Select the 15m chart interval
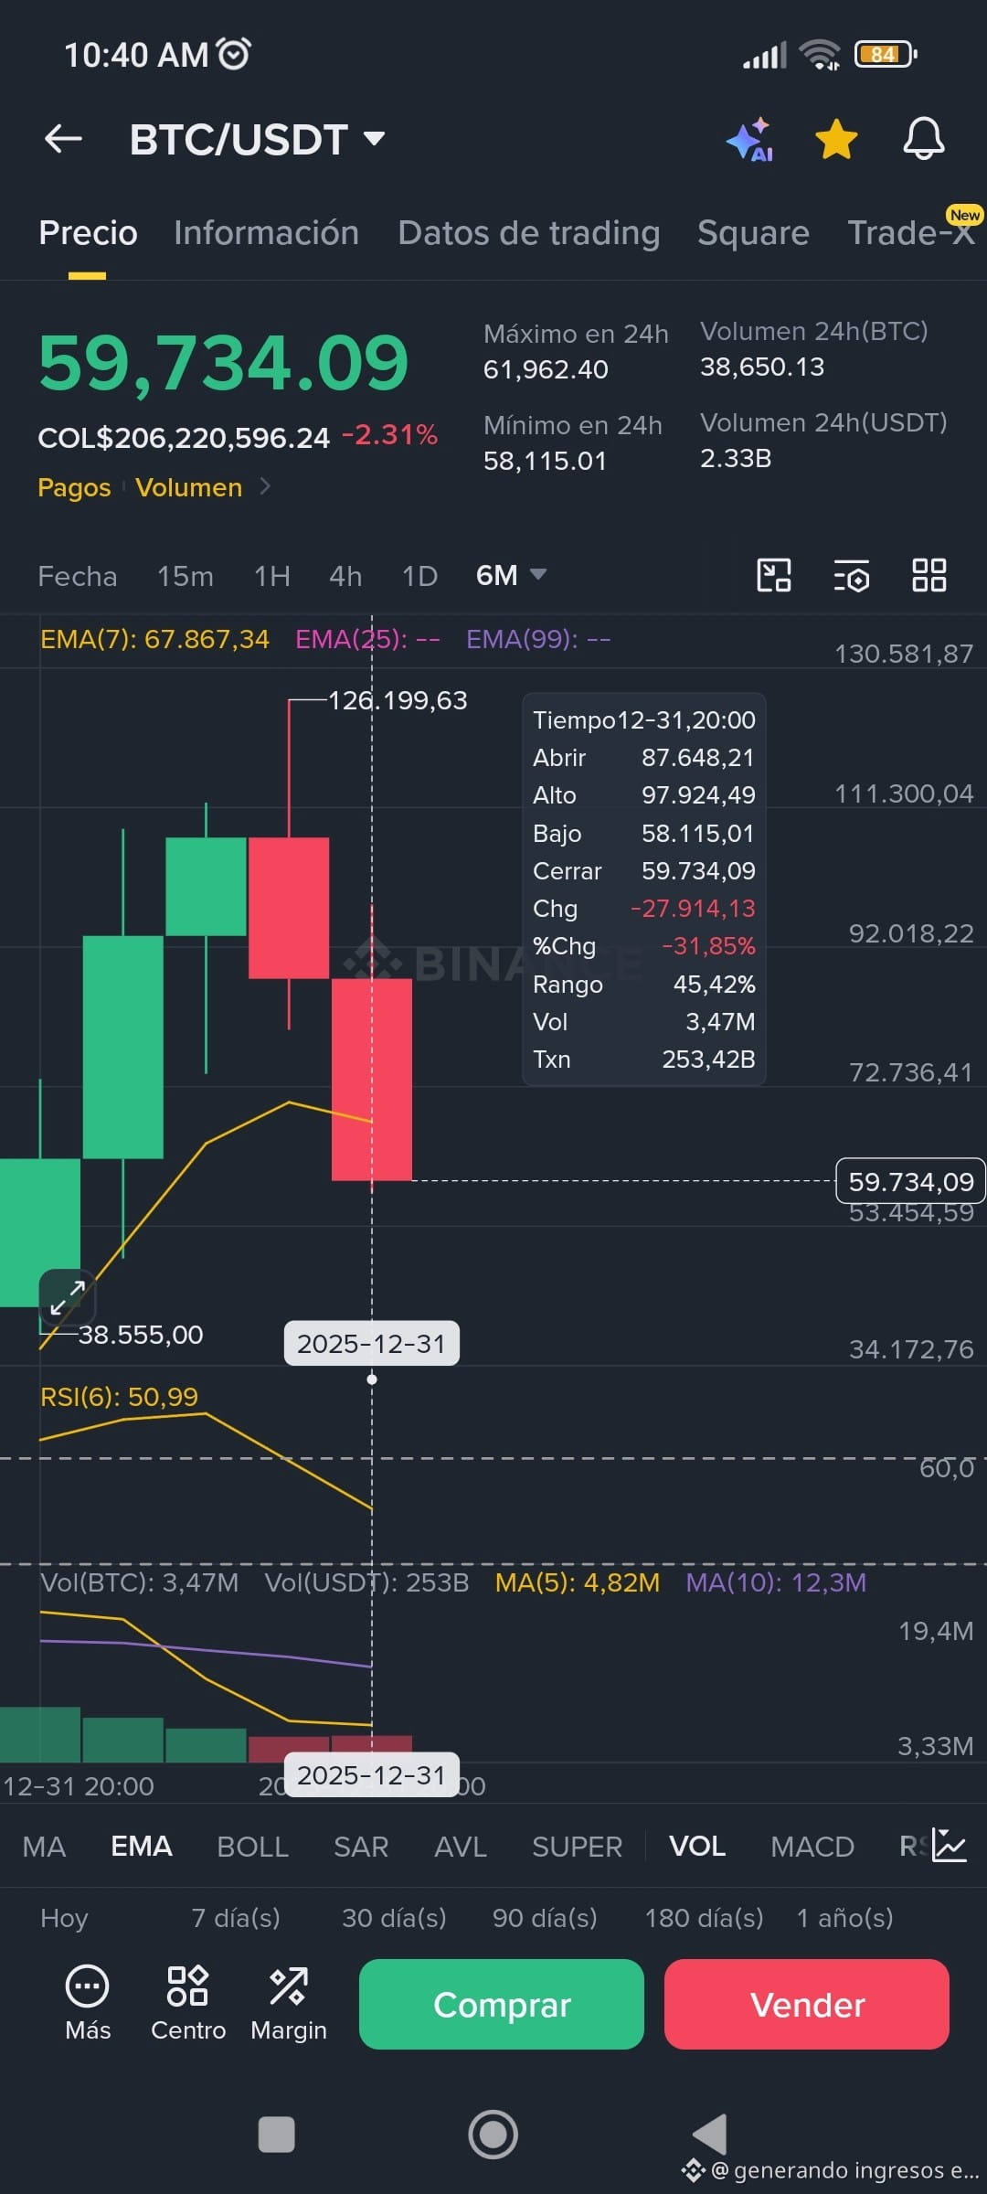 [x=185, y=576]
